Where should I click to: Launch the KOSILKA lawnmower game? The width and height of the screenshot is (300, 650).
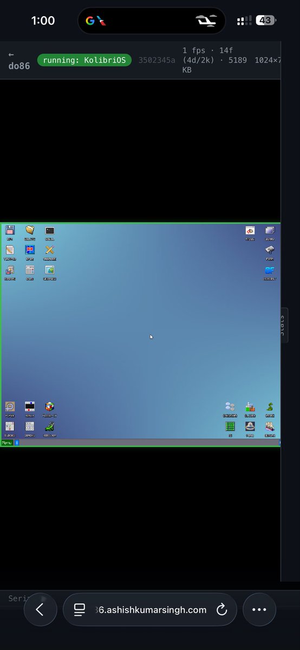click(50, 426)
